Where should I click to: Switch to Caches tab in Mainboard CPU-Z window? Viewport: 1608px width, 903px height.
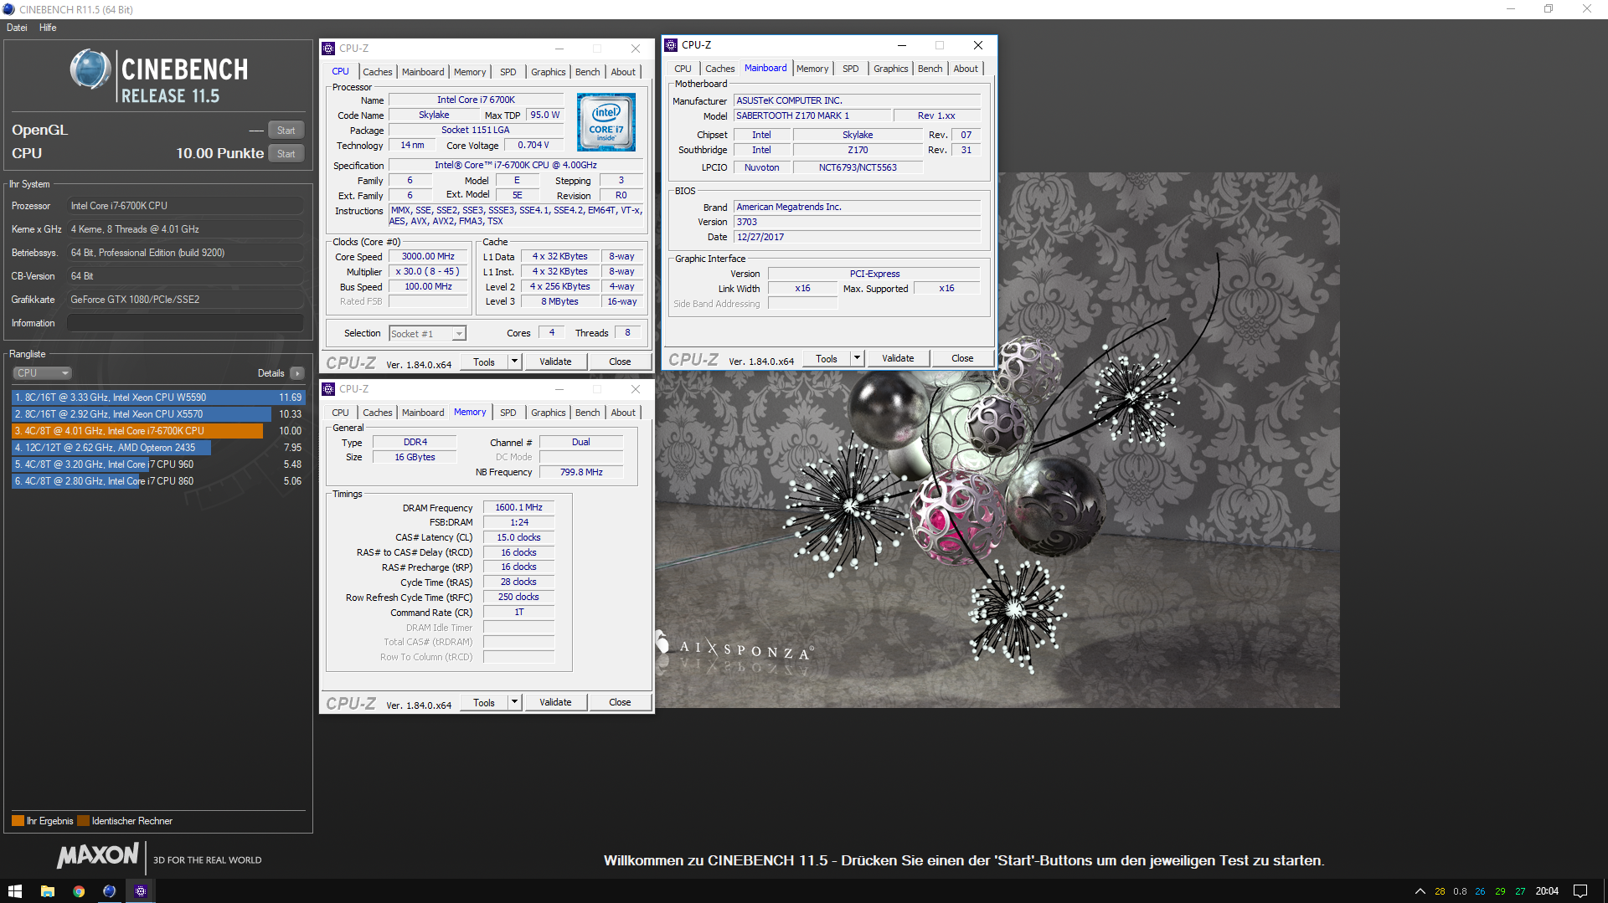[719, 69]
